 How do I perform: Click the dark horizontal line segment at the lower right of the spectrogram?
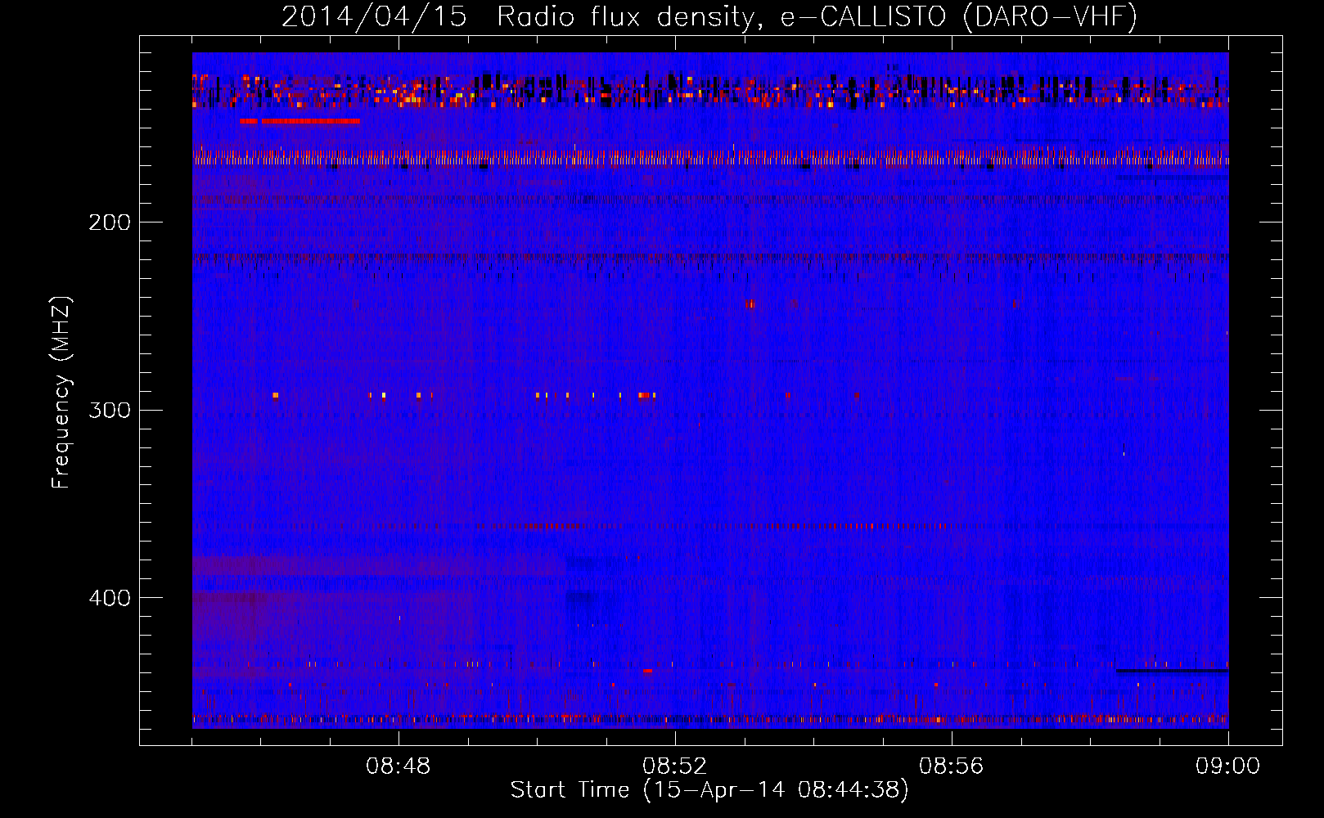click(1172, 671)
